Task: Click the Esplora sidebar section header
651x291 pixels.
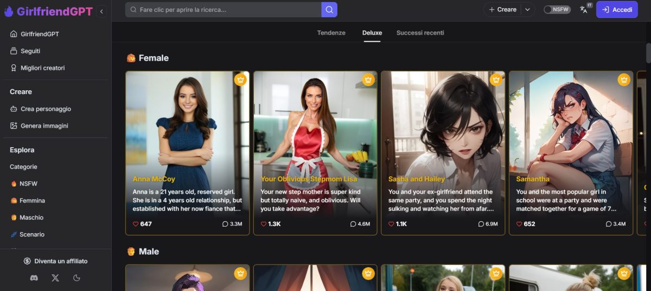Action: [x=22, y=150]
